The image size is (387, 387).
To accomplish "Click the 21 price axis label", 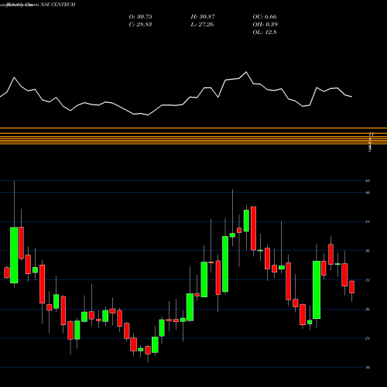I will point(368,338).
